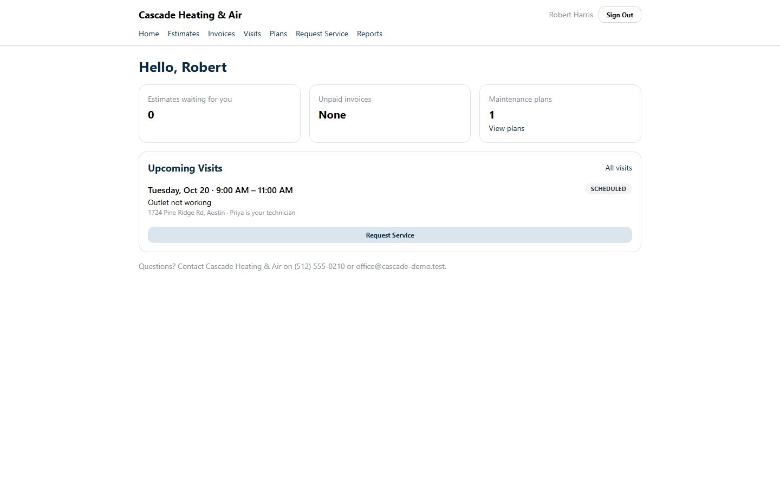Click the Tuesday, Oct 20 visit time
This screenshot has height=487, width=780.
(220, 190)
